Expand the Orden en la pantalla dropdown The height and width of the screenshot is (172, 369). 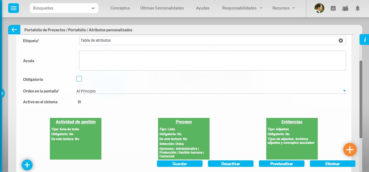[344, 91]
